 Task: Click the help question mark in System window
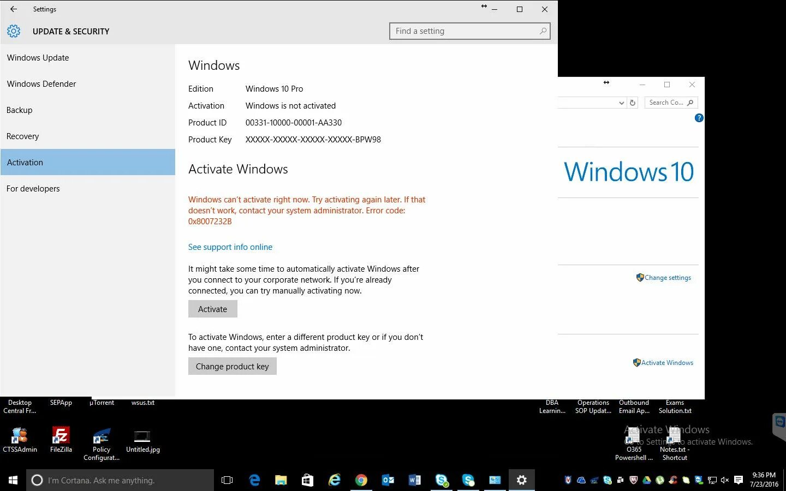[x=699, y=118]
